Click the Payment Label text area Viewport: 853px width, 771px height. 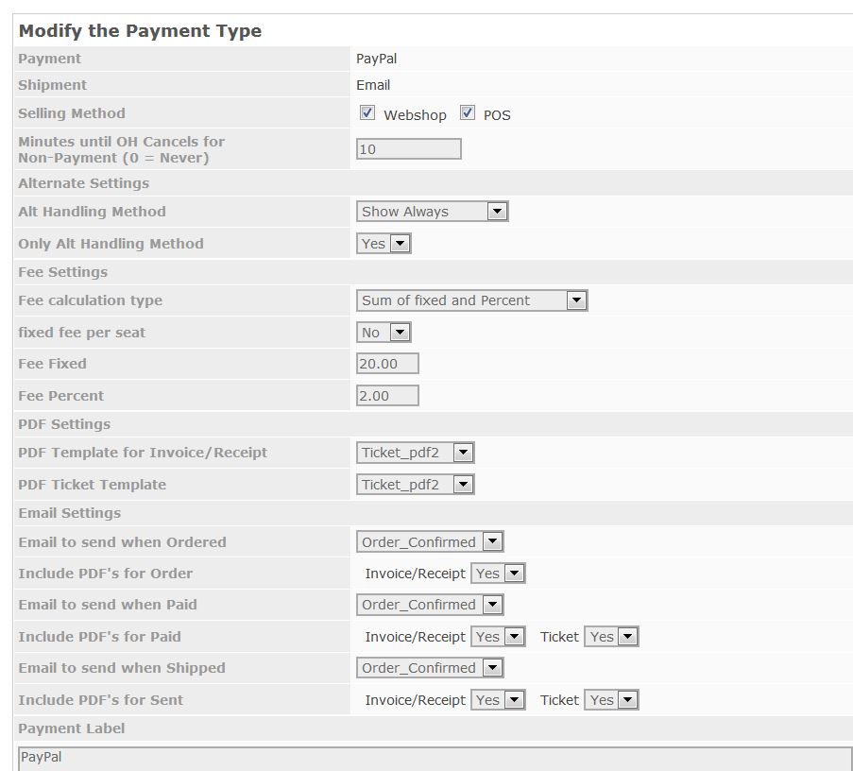click(435, 758)
